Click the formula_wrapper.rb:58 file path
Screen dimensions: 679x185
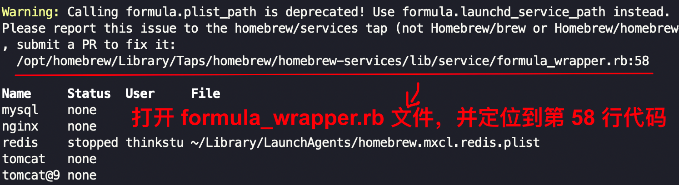coord(333,61)
